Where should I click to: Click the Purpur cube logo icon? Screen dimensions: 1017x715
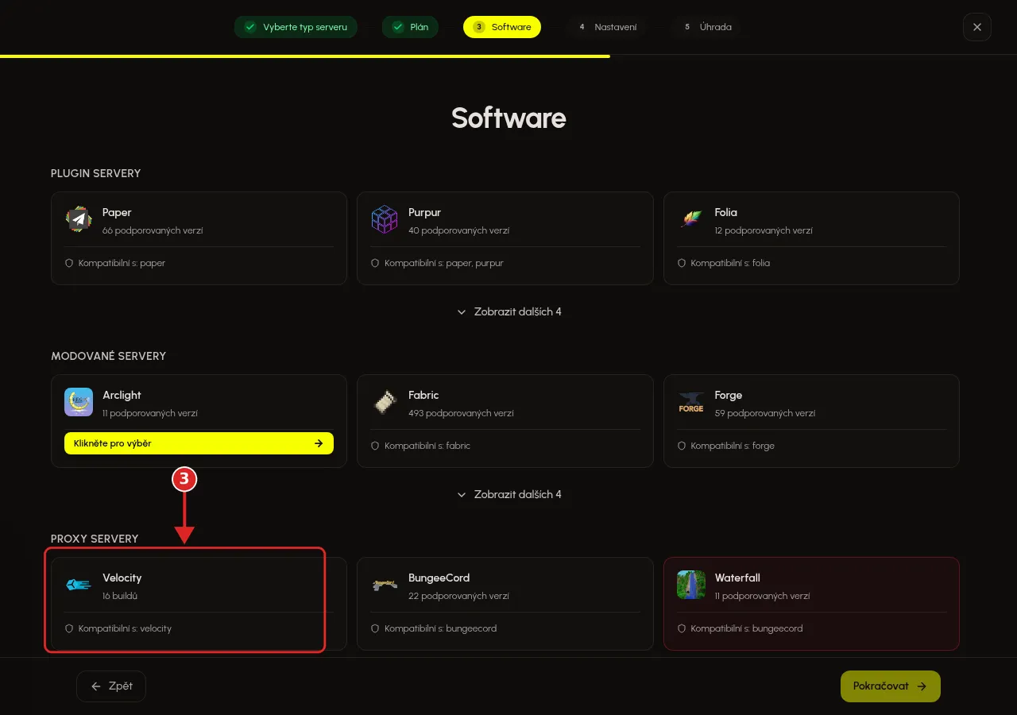385,219
